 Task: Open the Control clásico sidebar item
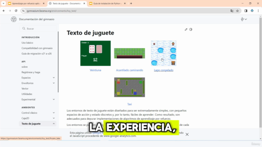pyautogui.click(x=29, y=113)
